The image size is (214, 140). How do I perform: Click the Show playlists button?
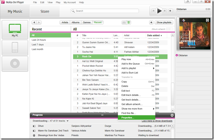tap(164, 22)
